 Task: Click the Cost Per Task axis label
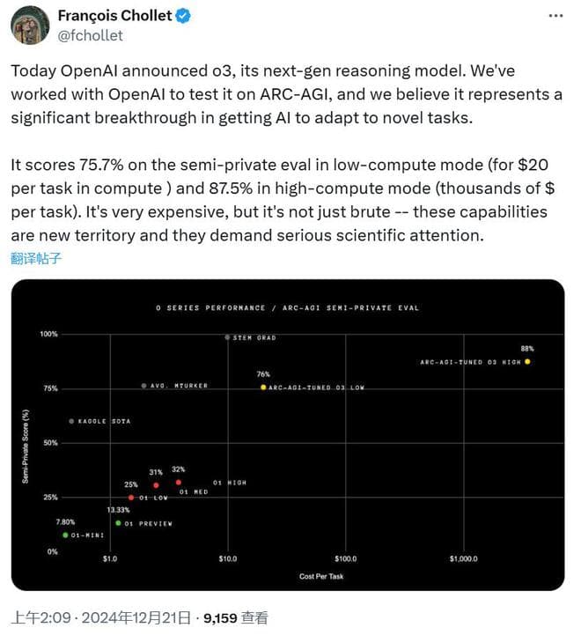[322, 576]
